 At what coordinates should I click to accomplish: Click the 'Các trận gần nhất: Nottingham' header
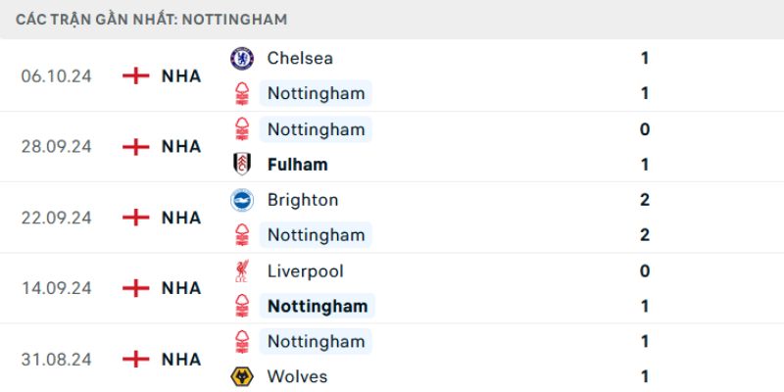(x=152, y=20)
